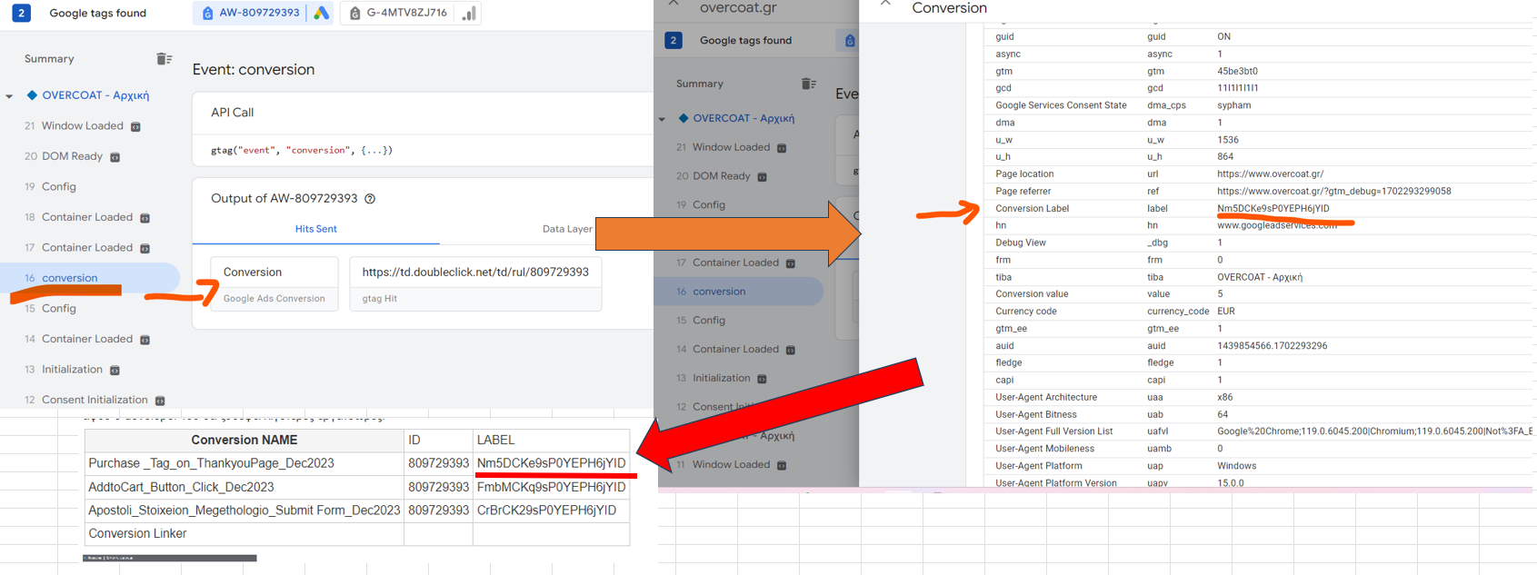Viewport: 1537px width, 575px height.
Task: Collapse the OVERCOAT - Αρχική tree in the undimmed list
Action: tap(9, 95)
